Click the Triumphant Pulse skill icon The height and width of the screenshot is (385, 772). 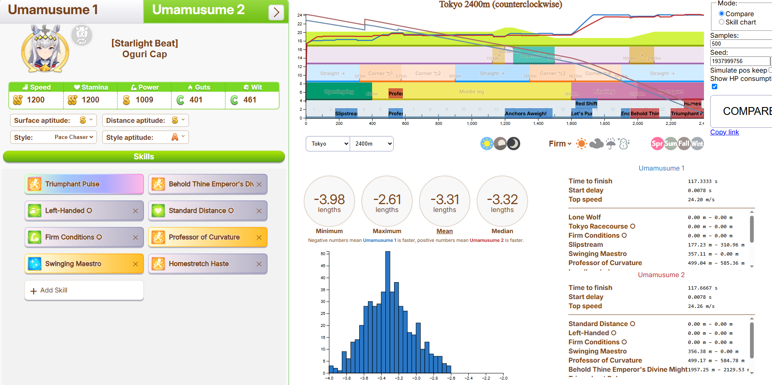coord(35,184)
